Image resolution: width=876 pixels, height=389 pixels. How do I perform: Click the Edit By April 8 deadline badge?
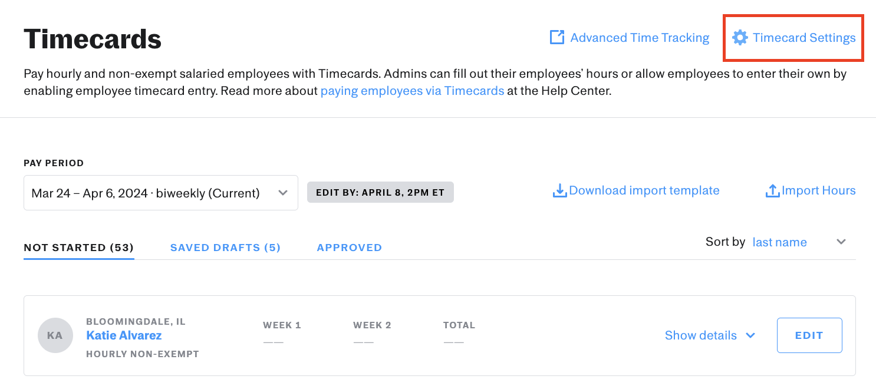pos(380,192)
